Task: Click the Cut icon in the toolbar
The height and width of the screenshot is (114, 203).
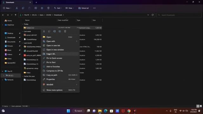Action: [17, 8]
